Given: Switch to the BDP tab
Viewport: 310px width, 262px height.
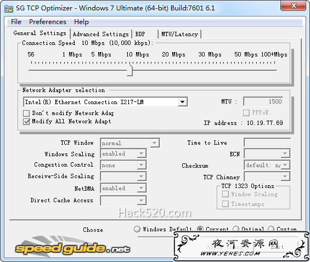Looking at the screenshot, I should coord(145,34).
